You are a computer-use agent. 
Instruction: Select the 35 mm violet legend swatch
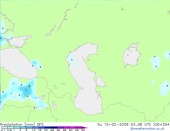pyautogui.click(x=66, y=128)
